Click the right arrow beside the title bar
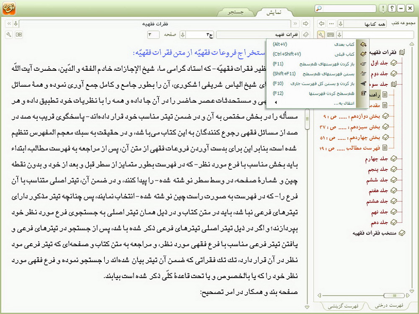 pos(305,24)
